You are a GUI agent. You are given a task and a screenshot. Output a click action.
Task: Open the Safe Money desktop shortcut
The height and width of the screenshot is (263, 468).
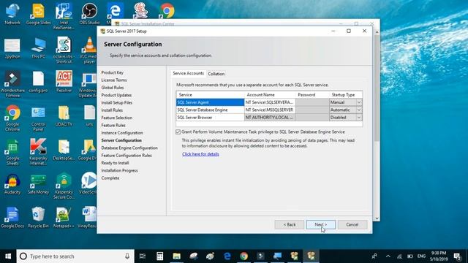click(38, 183)
